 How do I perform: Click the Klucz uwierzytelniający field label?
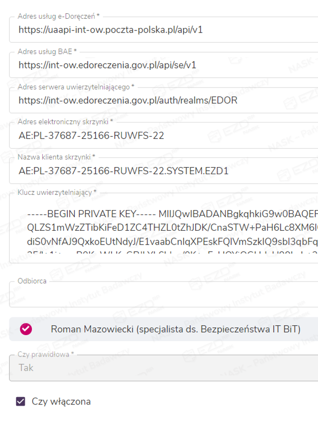pos(55,192)
